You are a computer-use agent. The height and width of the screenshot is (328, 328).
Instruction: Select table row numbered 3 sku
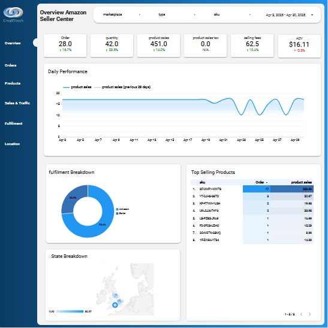pyautogui.click(x=210, y=203)
